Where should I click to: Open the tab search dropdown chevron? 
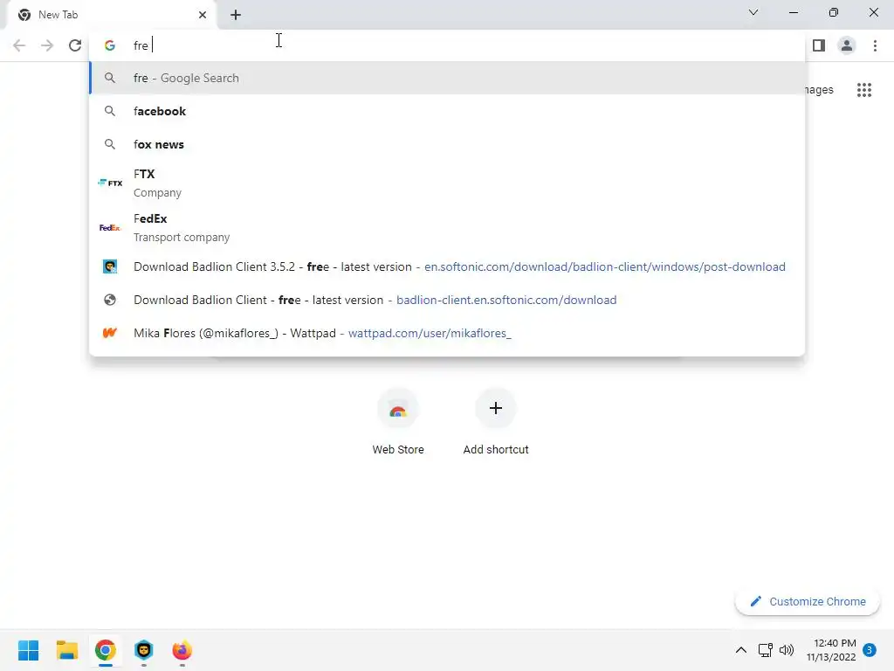click(753, 12)
